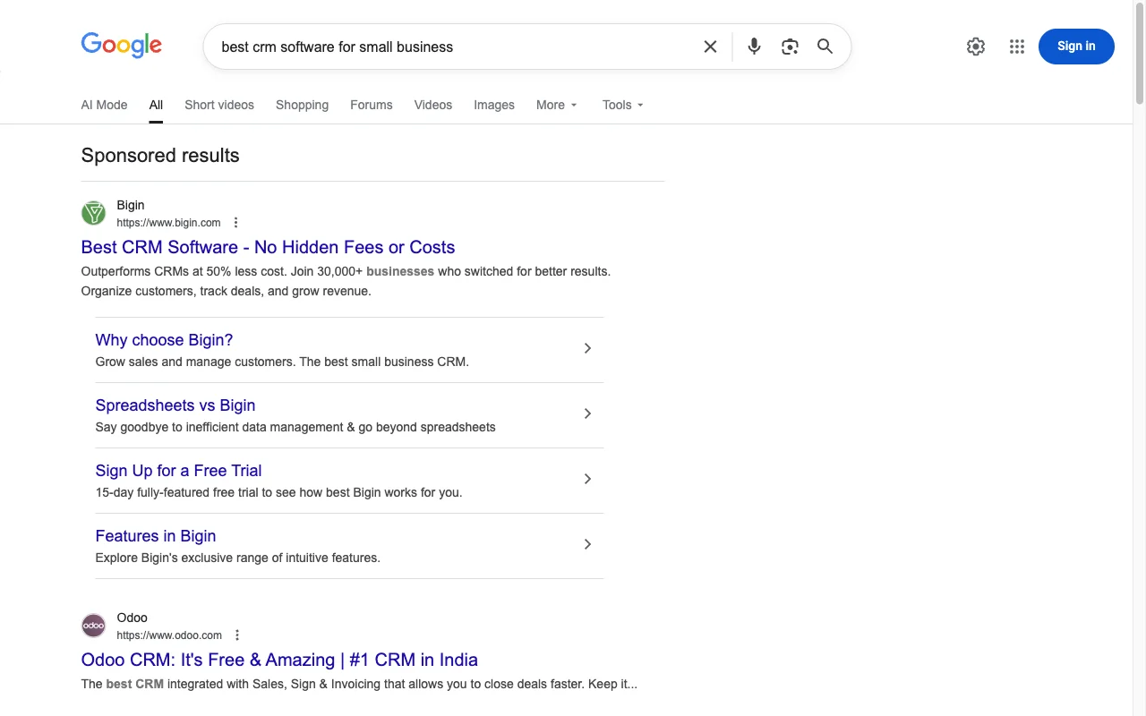Open the Shopping results tab

[x=302, y=105]
